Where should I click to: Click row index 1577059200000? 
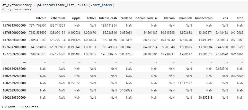tap(14, 54)
